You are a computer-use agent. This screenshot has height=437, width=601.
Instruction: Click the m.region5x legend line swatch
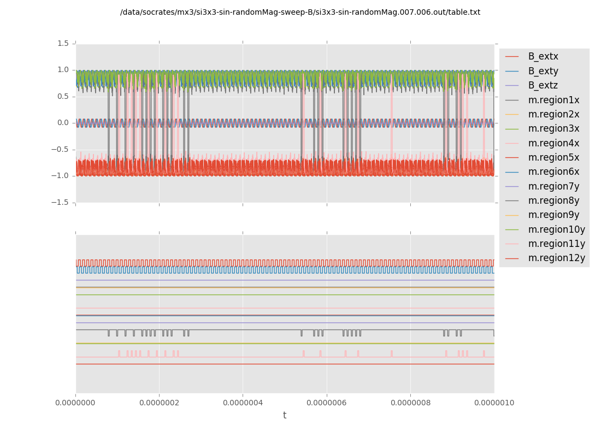point(511,157)
